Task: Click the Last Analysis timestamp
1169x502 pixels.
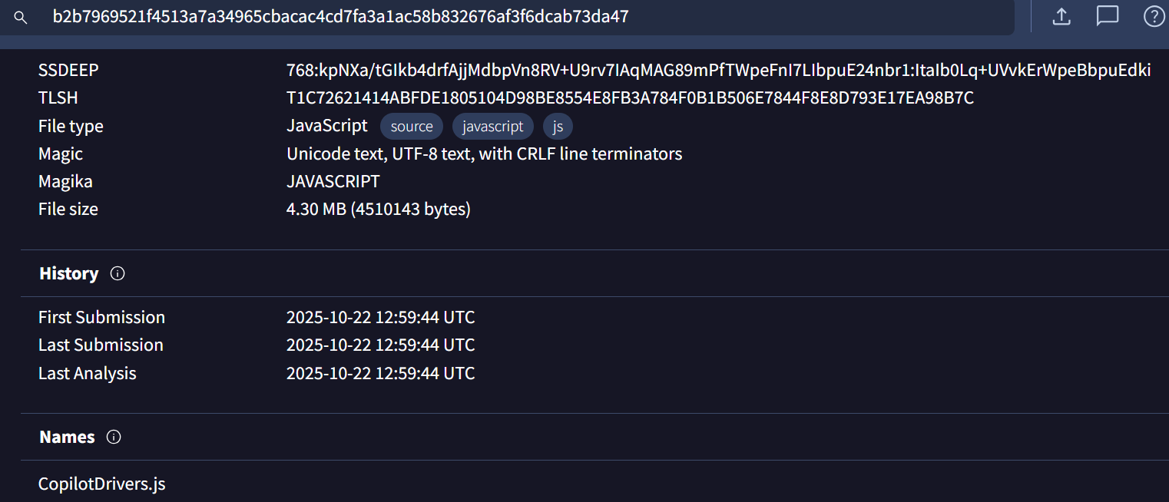Action: (x=380, y=374)
